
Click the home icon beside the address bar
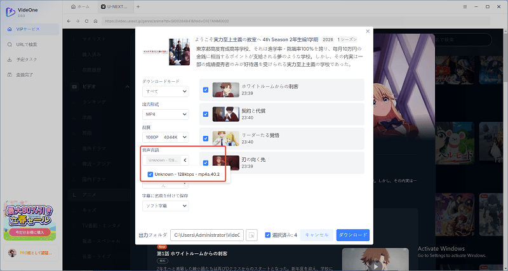(95, 21)
